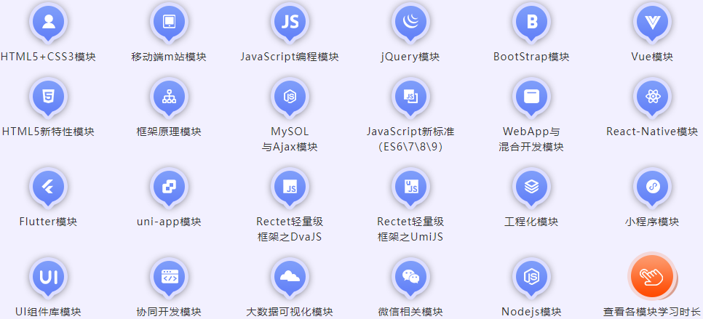Click the Flutter模块 label

48,222
